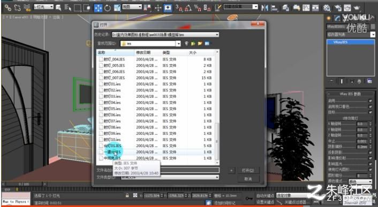The height and width of the screenshot is (207, 378).
Task: Toggle the 影响漫反射 checkbox
Action: click(371, 158)
